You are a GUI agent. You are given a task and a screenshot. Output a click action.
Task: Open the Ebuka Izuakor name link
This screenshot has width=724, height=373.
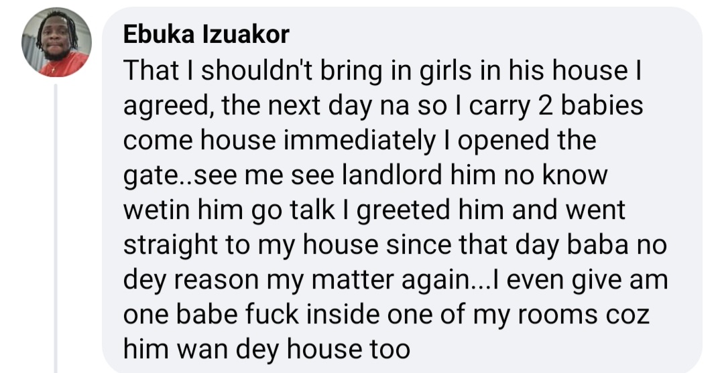(x=206, y=35)
